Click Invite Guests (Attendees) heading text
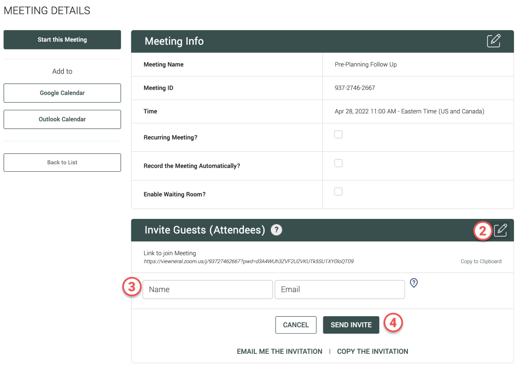Image resolution: width=520 pixels, height=369 pixels. click(205, 230)
